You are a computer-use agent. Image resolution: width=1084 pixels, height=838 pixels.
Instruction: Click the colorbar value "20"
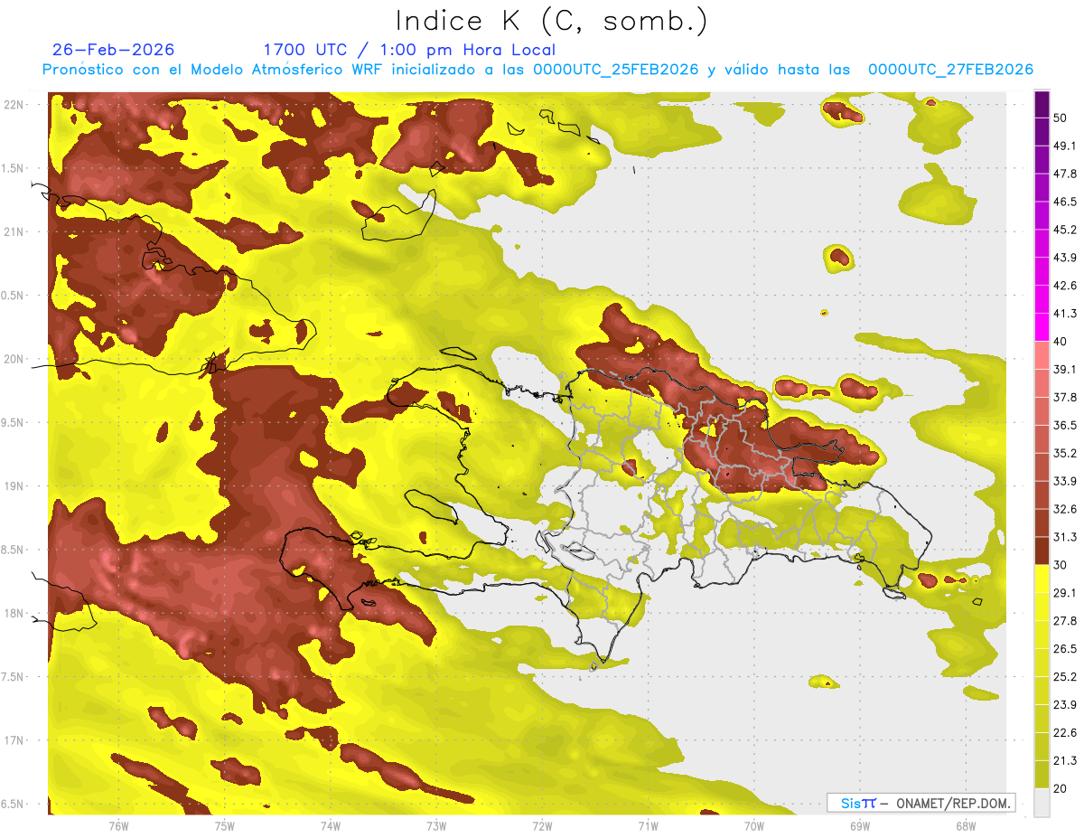coord(1061,788)
